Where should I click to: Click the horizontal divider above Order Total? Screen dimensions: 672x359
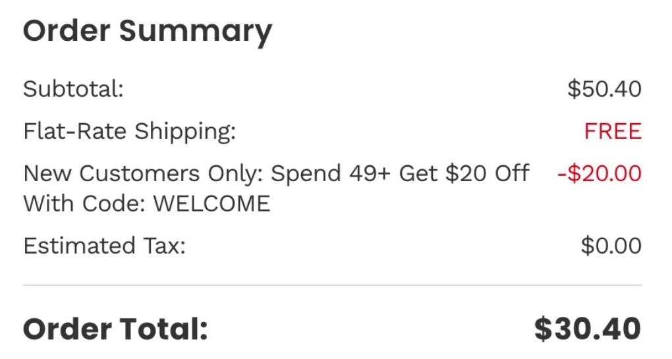pyautogui.click(x=332, y=285)
